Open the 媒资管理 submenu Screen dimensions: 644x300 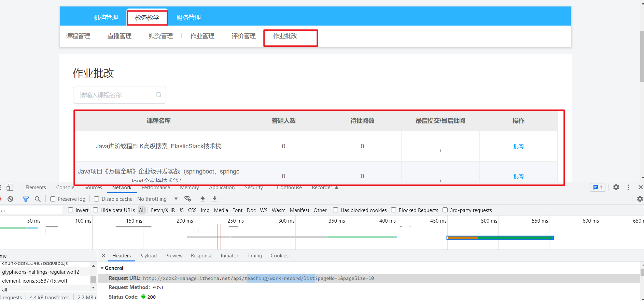pyautogui.click(x=161, y=36)
